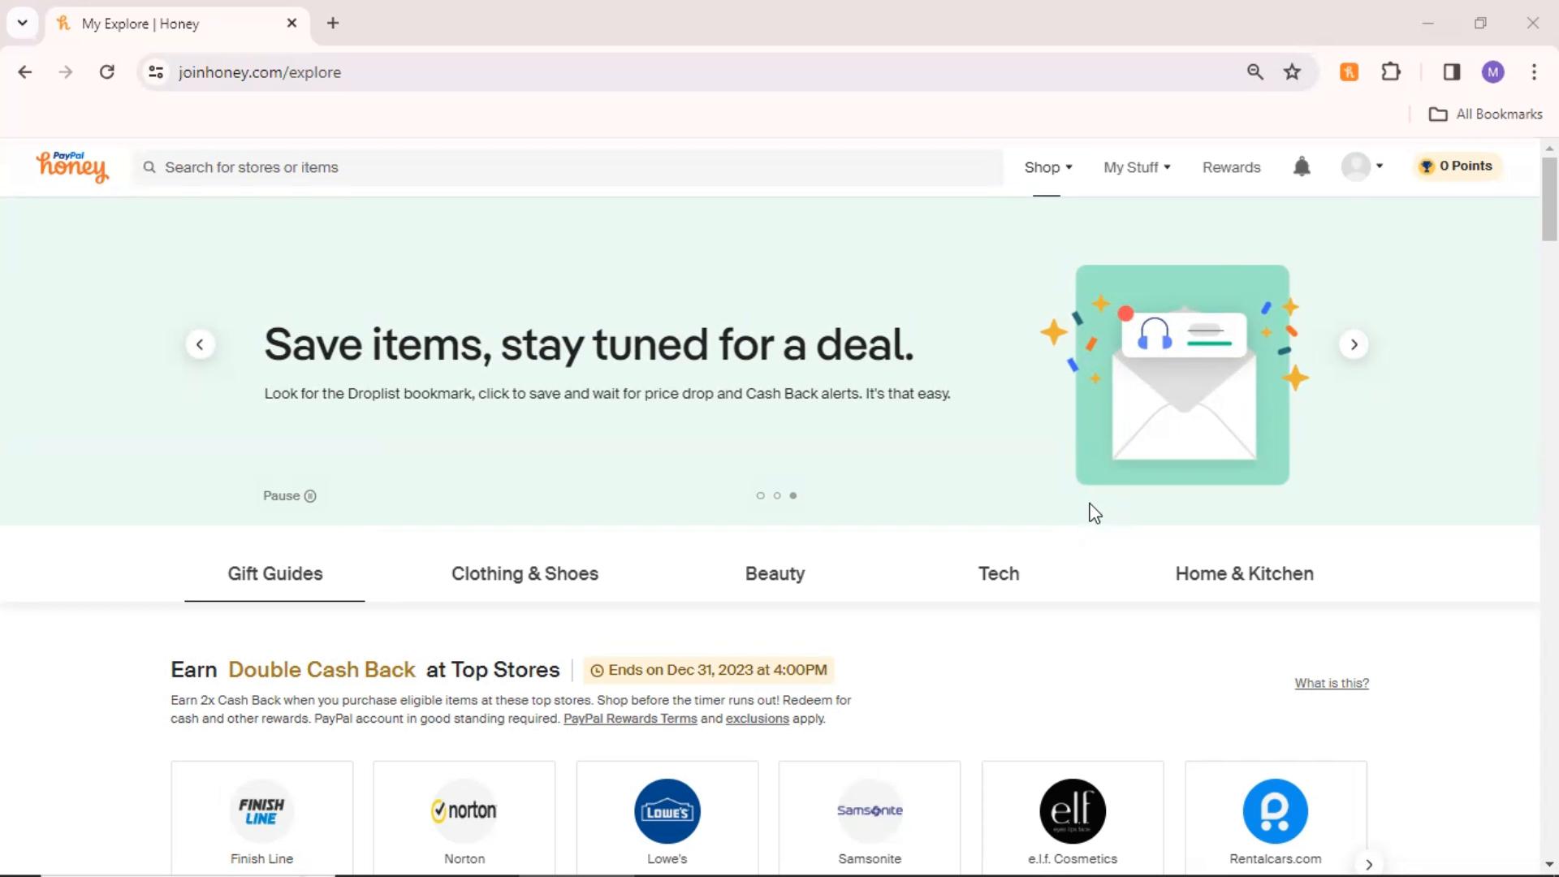
Task: Click the search bar icon
Action: tap(150, 167)
